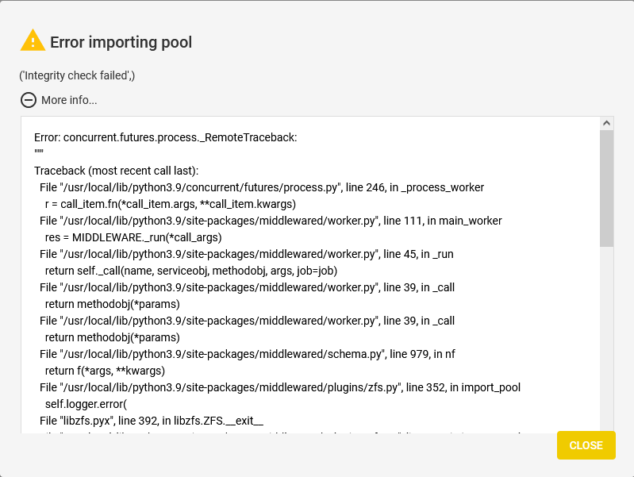Viewport: 634px width, 477px height.
Task: Click the 'Error importing pool' heading
Action: point(121,42)
